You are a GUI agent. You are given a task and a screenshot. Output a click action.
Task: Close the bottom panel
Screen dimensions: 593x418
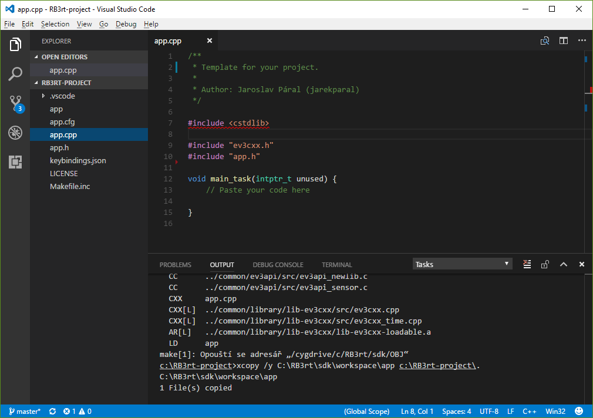[582, 264]
